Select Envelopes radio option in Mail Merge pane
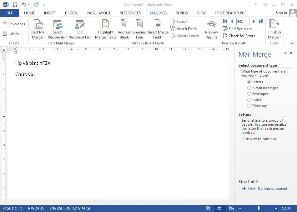Viewport: 297px width, 212px height. tap(249, 94)
